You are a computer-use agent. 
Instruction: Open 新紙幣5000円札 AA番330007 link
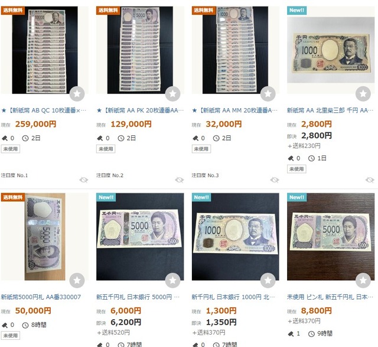point(41,297)
